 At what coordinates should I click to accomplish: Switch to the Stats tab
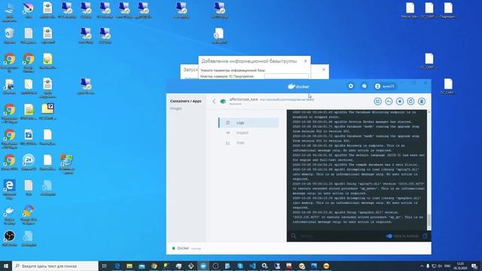249,143
